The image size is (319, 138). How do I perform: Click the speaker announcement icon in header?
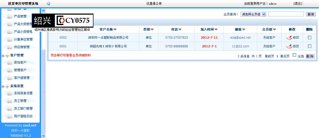(x=48, y=4)
